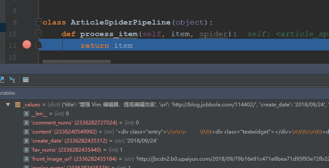The height and width of the screenshot is (168, 329).
Task: Click the spider parameter in process_item
Action: click(x=214, y=34)
